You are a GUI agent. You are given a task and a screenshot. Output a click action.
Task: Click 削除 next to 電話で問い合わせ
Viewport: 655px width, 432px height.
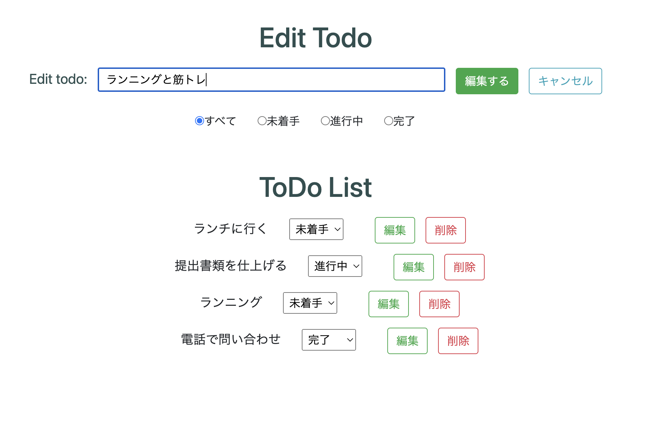(458, 341)
